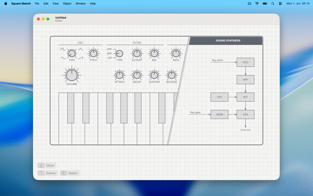Screen dimensions: 313x196
Task: Click the triangle wave symbol
Action: (81, 49)
